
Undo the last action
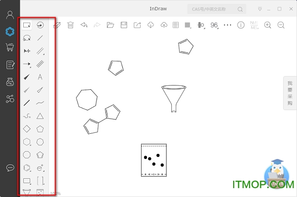pyautogui.click(x=84, y=25)
